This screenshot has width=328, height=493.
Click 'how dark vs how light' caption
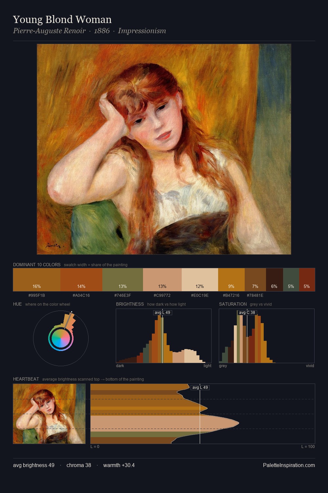click(x=166, y=304)
